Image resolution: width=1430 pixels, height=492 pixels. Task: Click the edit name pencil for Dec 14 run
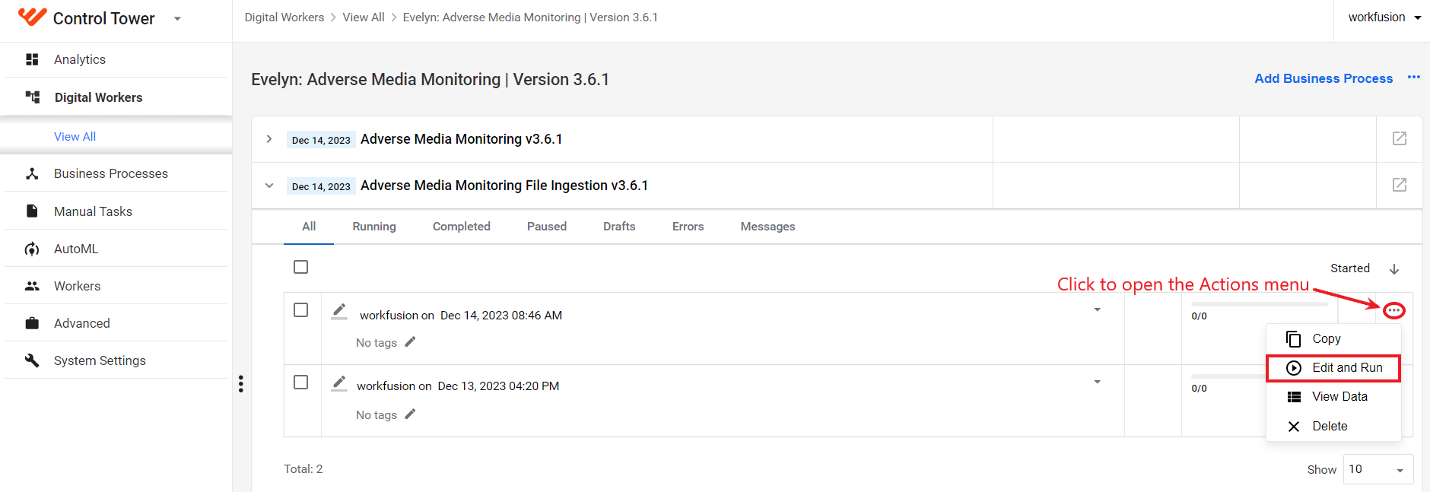339,311
